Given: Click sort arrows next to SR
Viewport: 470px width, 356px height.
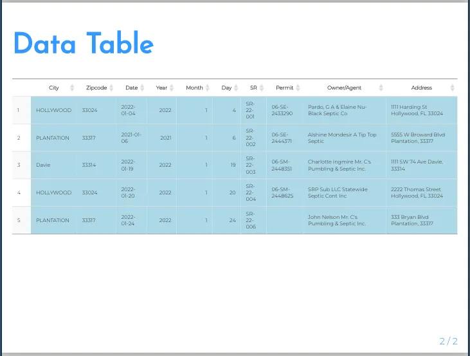Looking at the screenshot, I should coord(262,88).
